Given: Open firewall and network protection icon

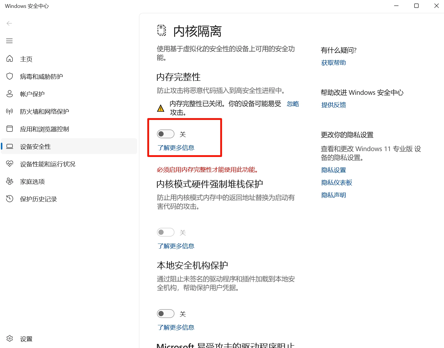Looking at the screenshot, I should 10,111.
